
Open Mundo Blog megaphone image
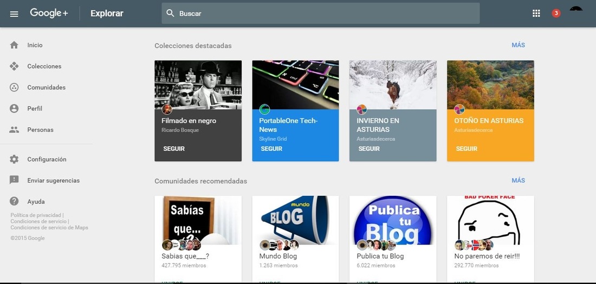point(295,220)
